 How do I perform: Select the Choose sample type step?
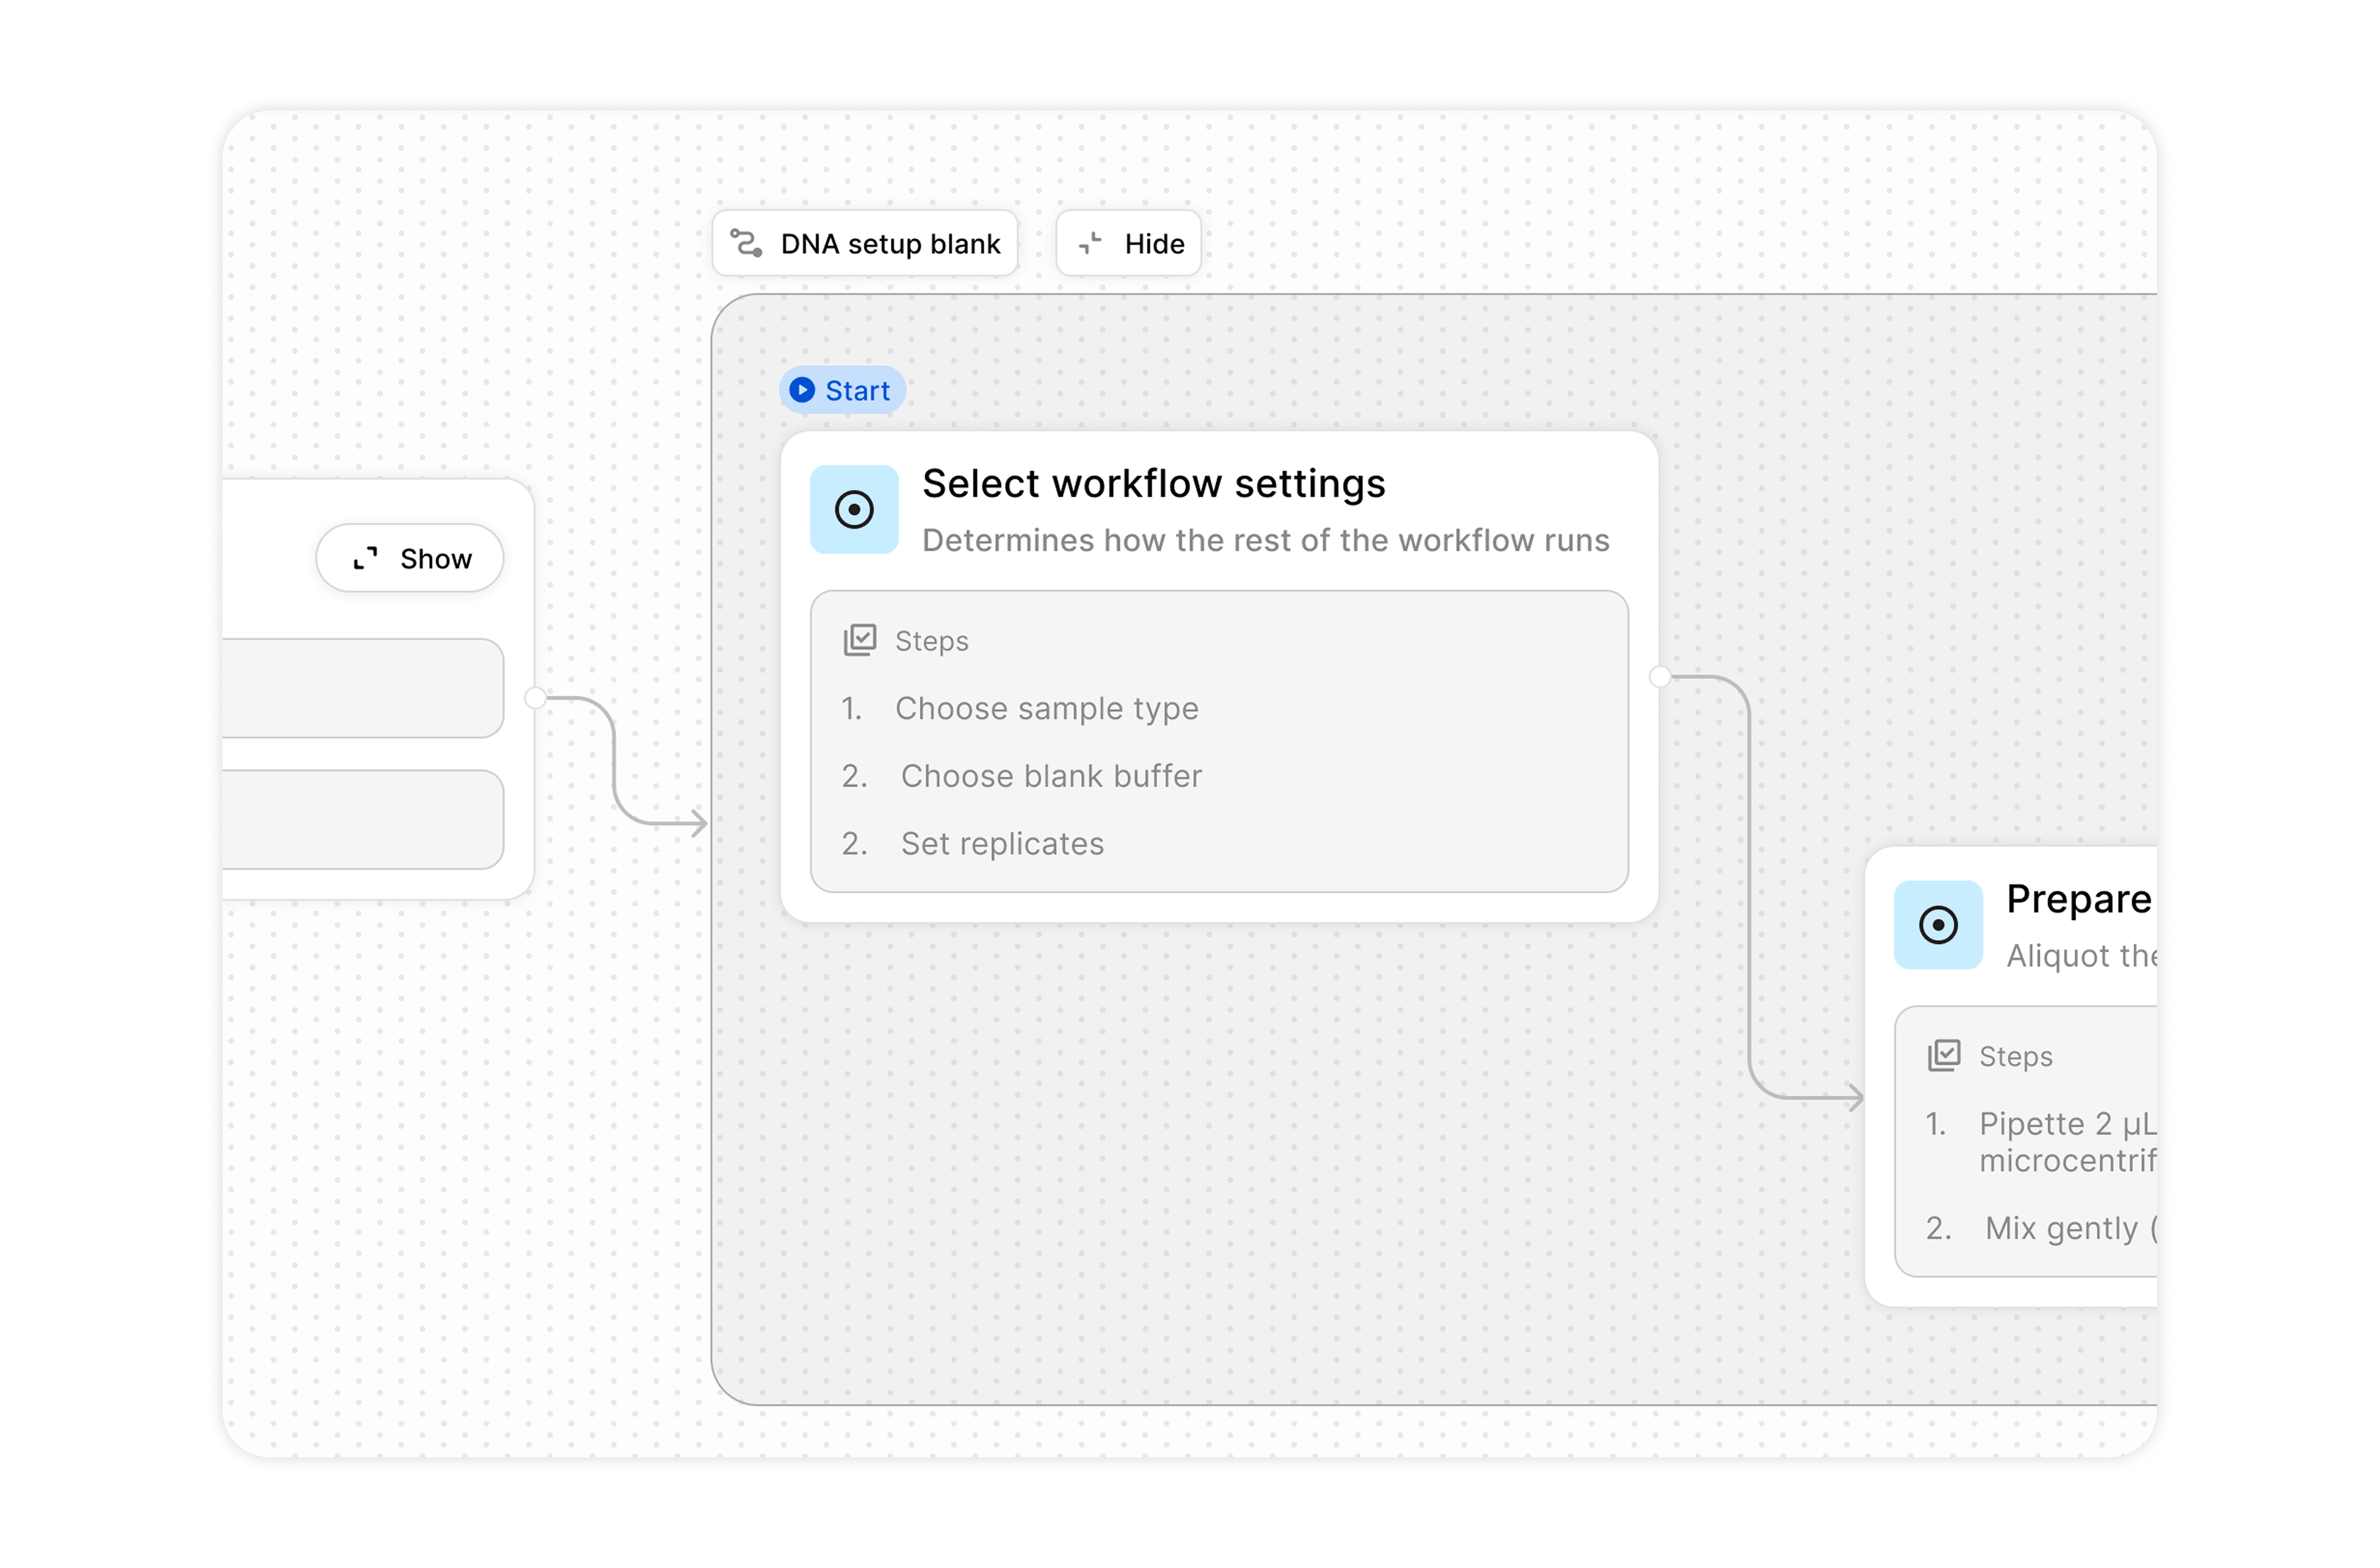tap(1046, 708)
